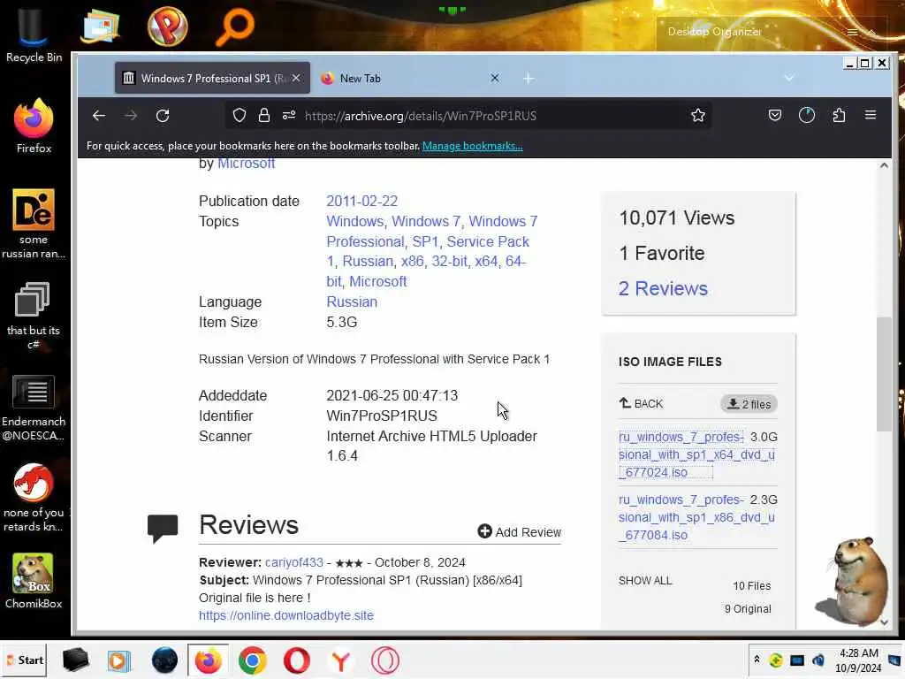
Task: Page scrollbar up arrow
Action: pos(884,165)
